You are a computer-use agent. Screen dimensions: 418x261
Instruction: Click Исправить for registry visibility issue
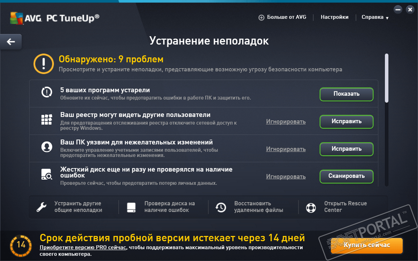(x=347, y=121)
